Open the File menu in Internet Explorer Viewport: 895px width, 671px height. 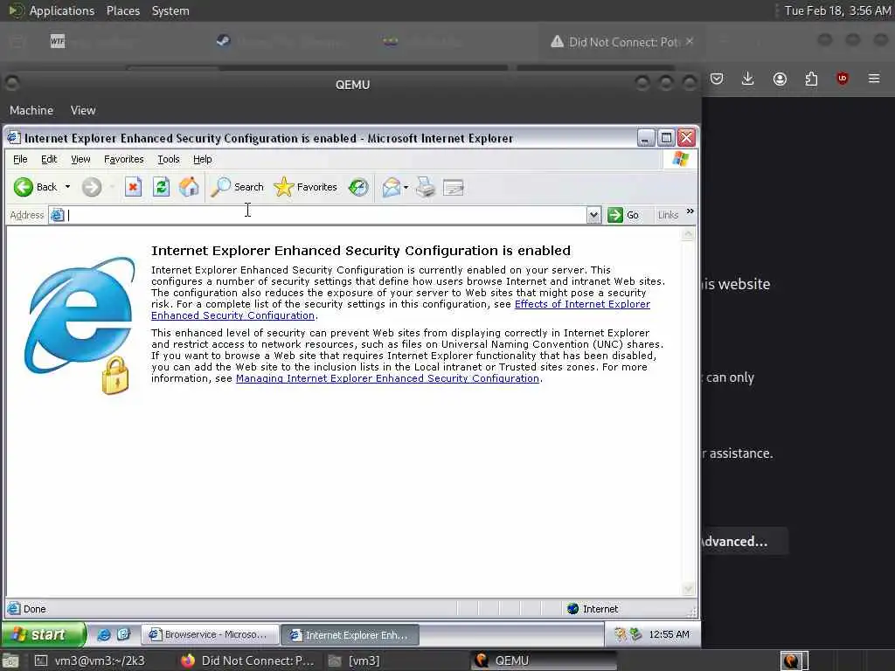click(20, 159)
